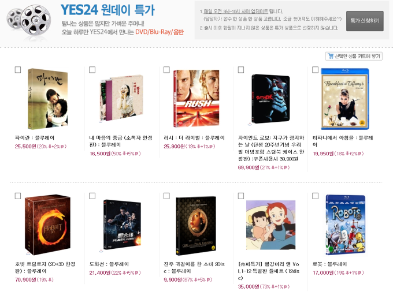Click 선택한 상품 카트에 넣기 button
This screenshot has height=295, width=393.
[354, 56]
